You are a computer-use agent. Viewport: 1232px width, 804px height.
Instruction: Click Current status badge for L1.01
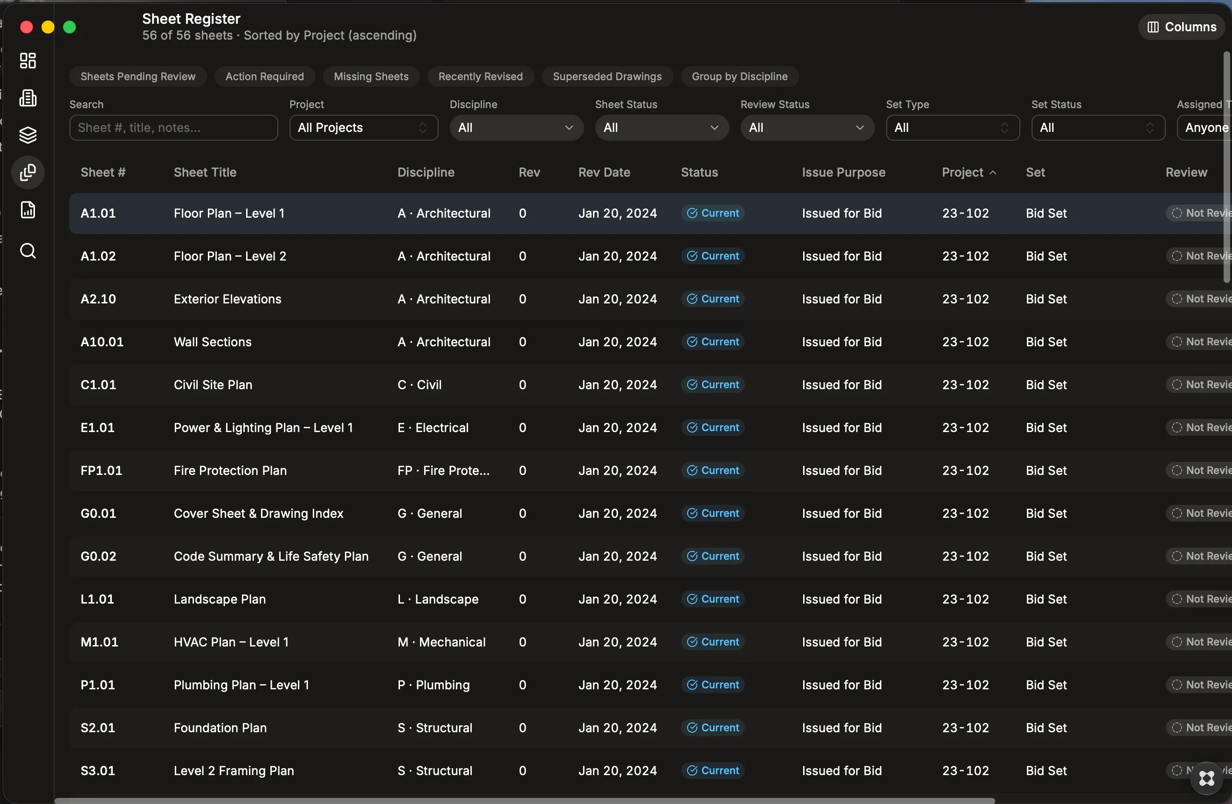pos(712,599)
